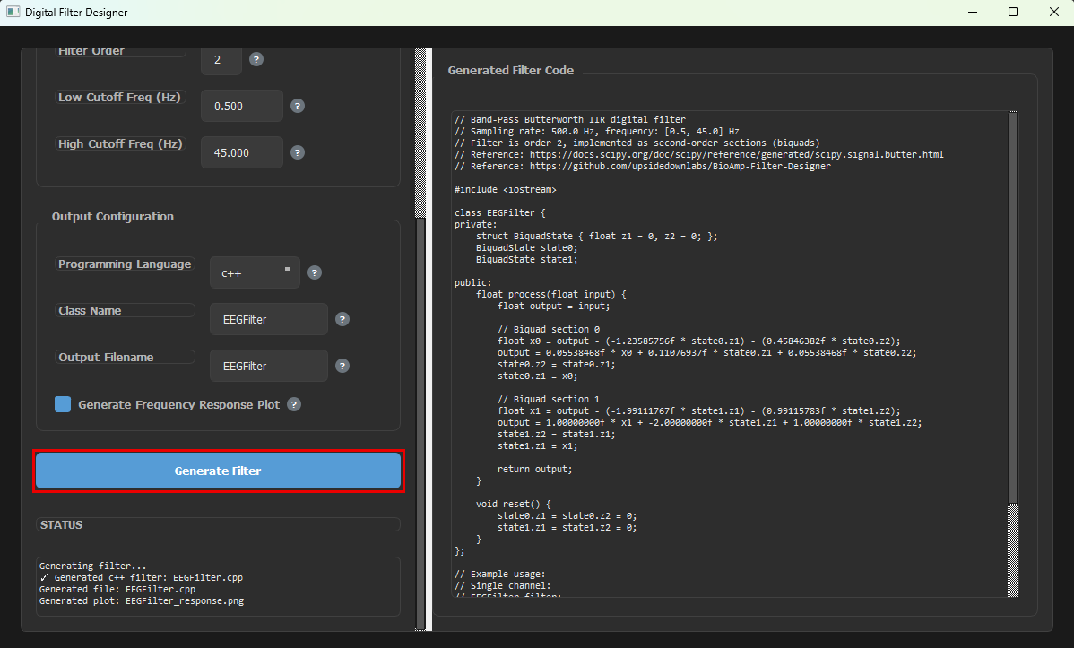This screenshot has height=648, width=1074.
Task: Click Generate Frequency Response Plot label text
Action: pyautogui.click(x=178, y=405)
